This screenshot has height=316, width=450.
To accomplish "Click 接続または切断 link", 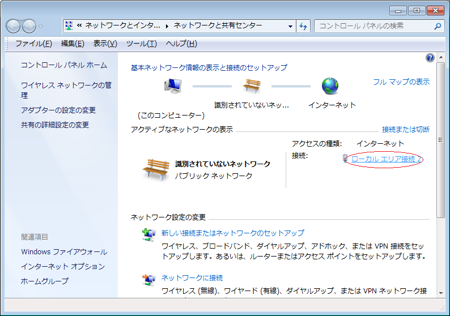I will pyautogui.click(x=406, y=129).
